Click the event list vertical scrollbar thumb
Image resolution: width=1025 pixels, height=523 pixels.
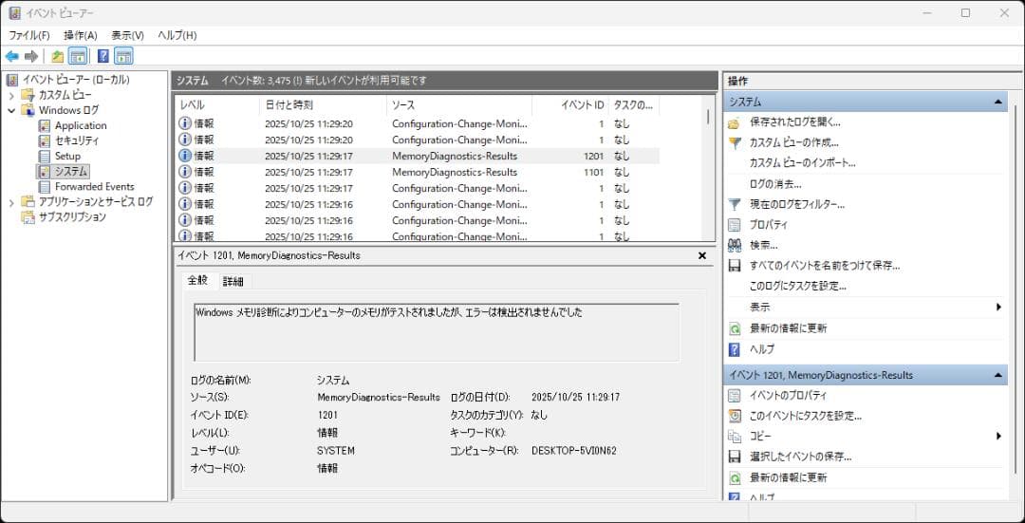click(x=708, y=117)
